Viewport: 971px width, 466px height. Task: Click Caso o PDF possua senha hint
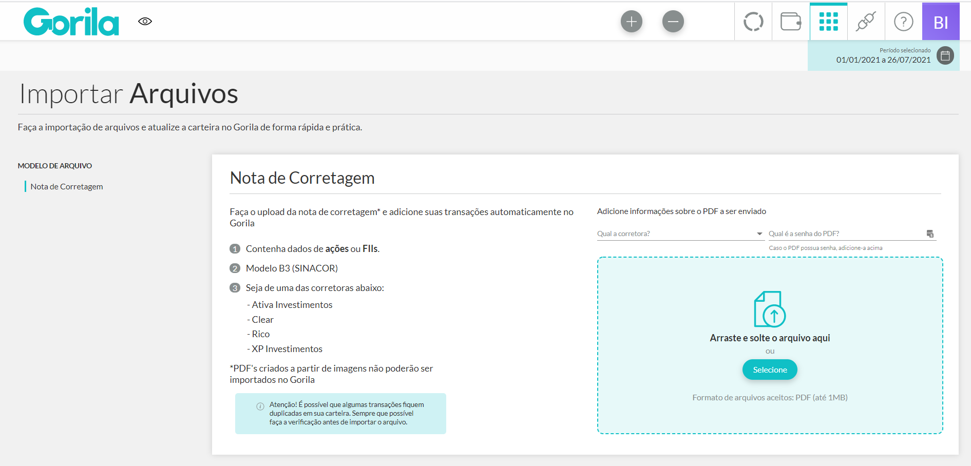coord(826,248)
